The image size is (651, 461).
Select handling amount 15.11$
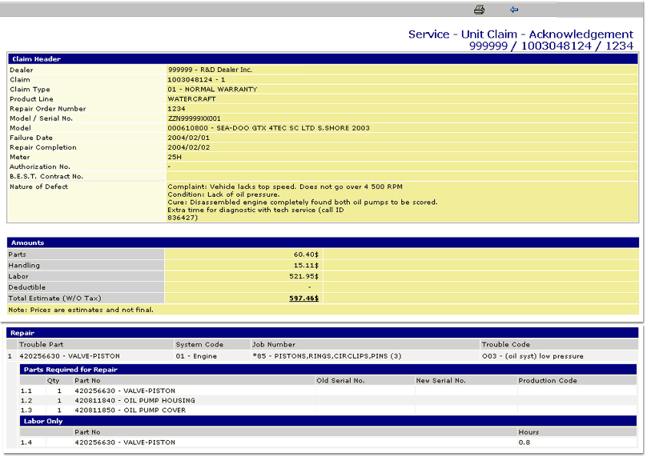tap(307, 266)
